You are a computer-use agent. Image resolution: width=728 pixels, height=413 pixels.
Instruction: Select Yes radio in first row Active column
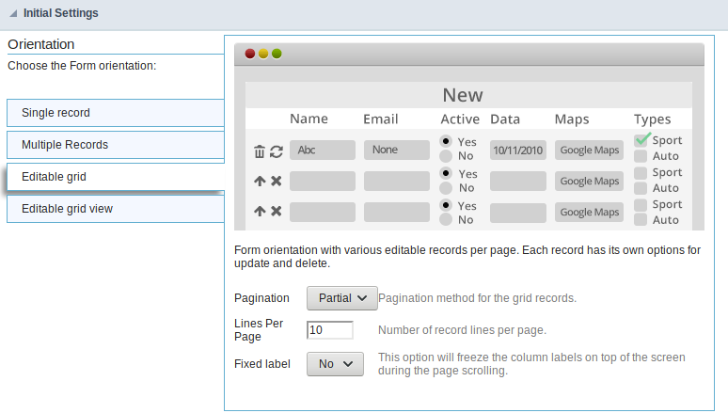pos(446,142)
